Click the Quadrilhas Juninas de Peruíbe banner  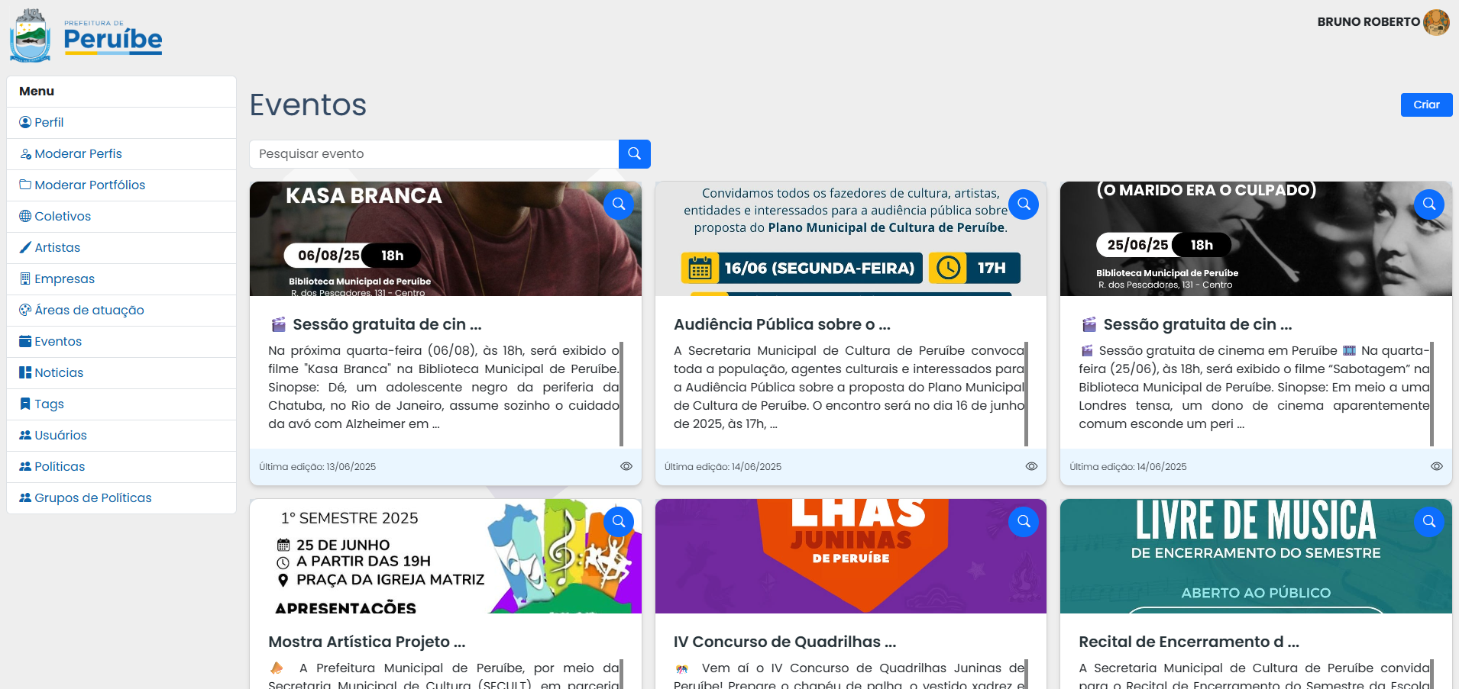(x=850, y=556)
